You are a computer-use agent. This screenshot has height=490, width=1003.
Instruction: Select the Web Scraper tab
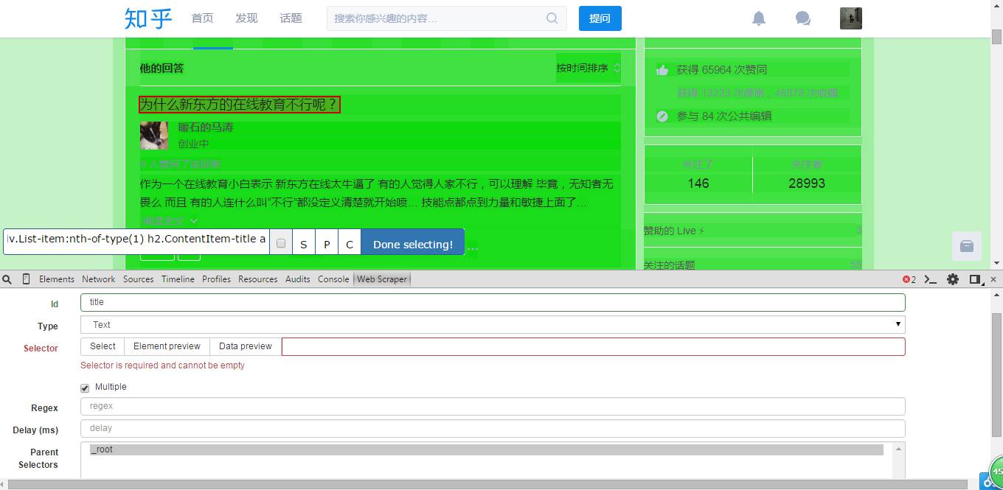[382, 279]
